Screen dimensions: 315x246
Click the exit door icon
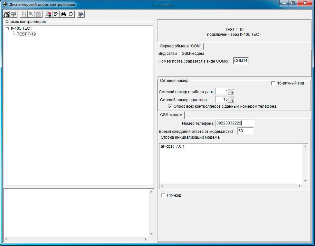pos(81,14)
